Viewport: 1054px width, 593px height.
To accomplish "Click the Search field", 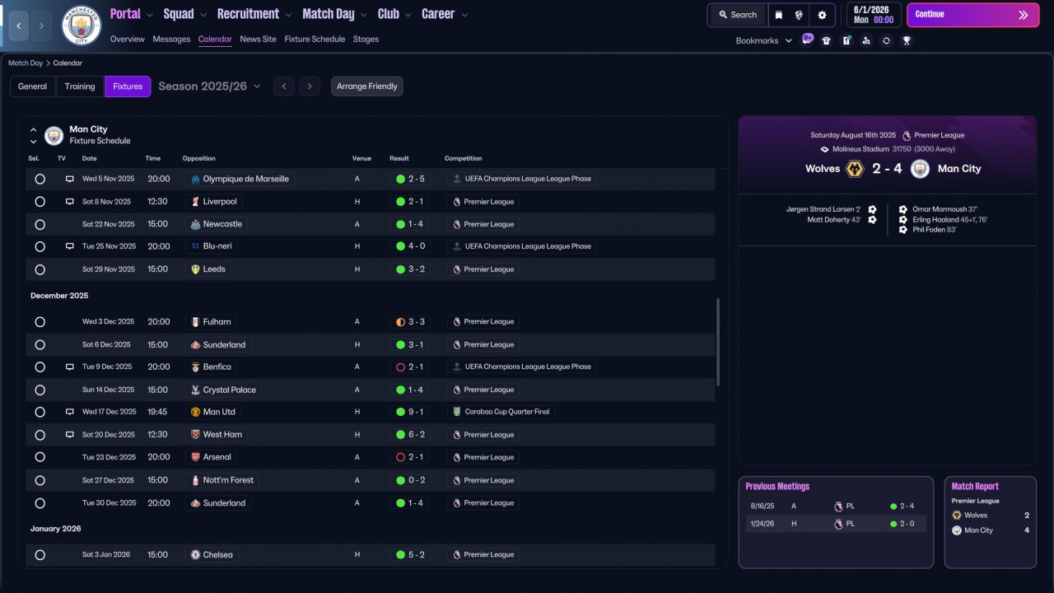I will click(x=737, y=15).
